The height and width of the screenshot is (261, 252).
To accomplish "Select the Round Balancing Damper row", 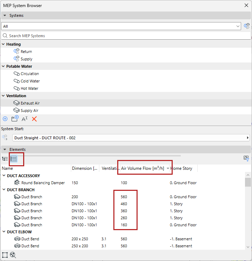I will (123, 183).
